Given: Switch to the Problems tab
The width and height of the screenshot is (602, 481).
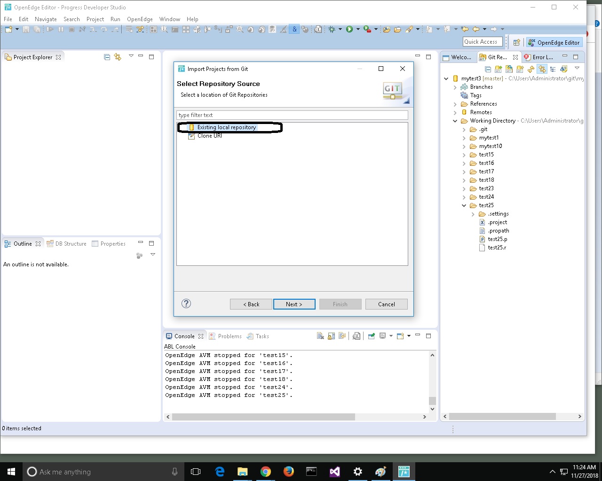Looking at the screenshot, I should [x=225, y=336].
